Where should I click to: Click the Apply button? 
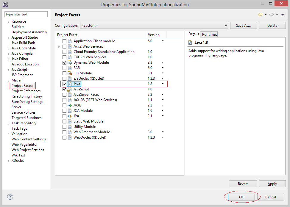(272, 184)
